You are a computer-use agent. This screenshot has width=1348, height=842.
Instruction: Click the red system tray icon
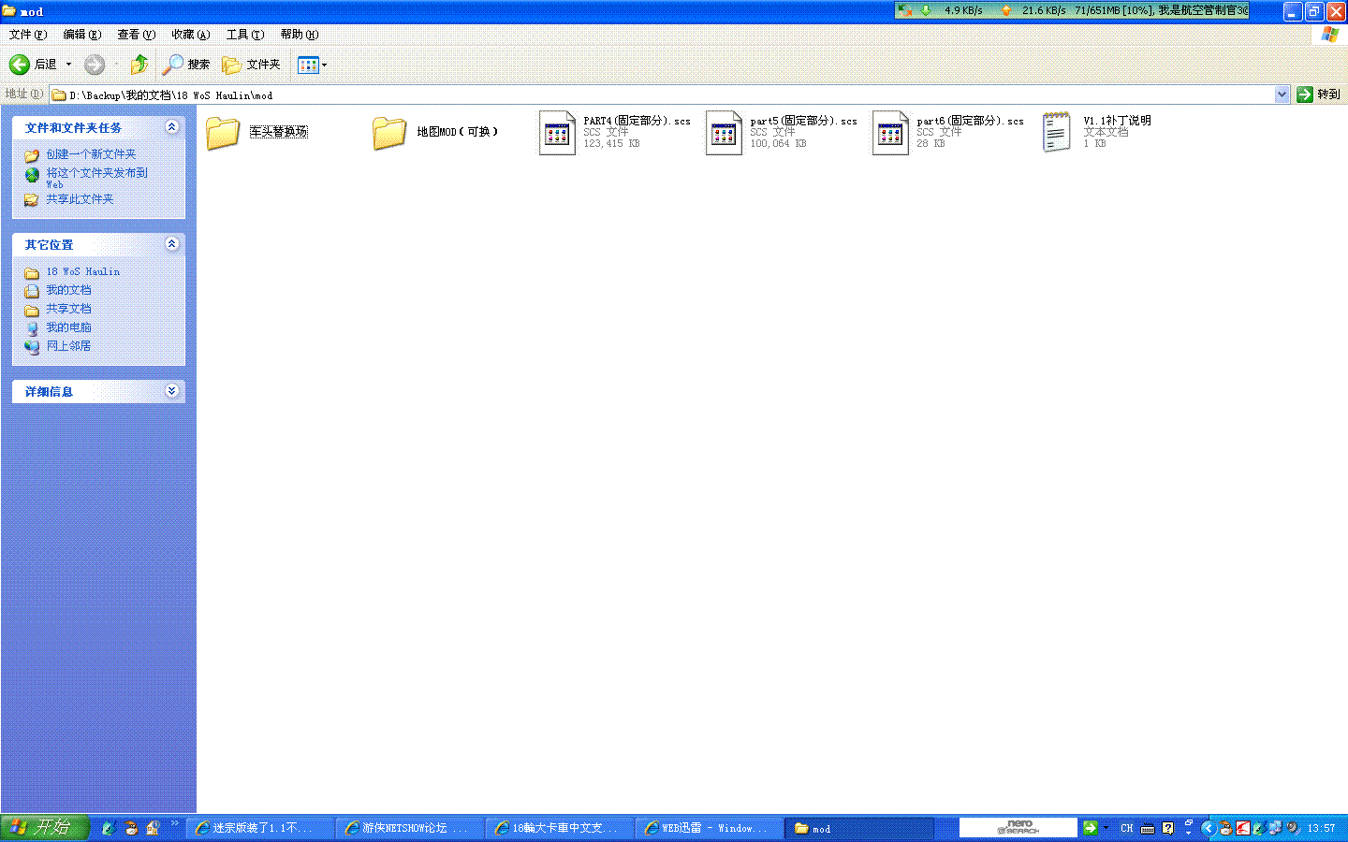pyautogui.click(x=1242, y=828)
